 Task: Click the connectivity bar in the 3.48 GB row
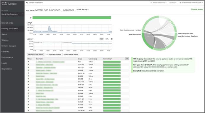112,76
